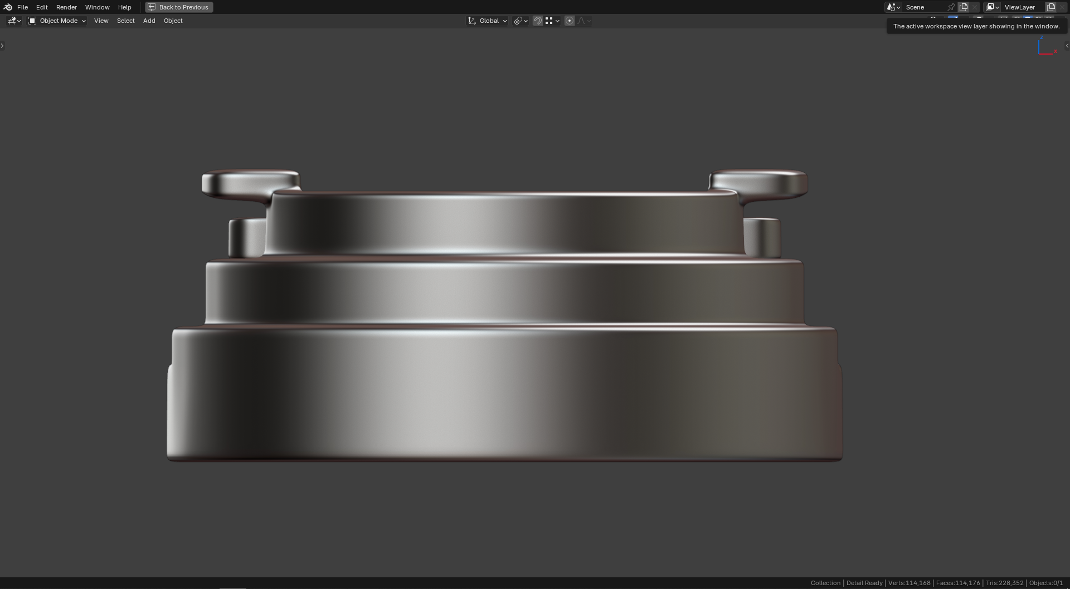Screen dimensions: 1070x589
Task: Click the Verts:114,168 status text
Action: click(x=909, y=583)
